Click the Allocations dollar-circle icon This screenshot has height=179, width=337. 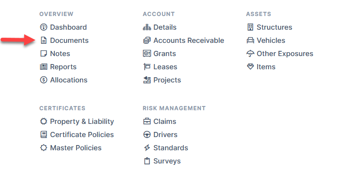43,80
